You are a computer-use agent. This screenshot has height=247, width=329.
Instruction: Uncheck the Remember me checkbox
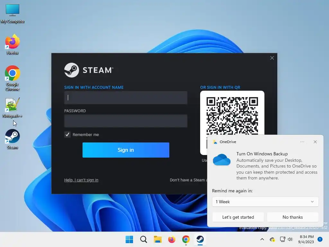coord(67,135)
